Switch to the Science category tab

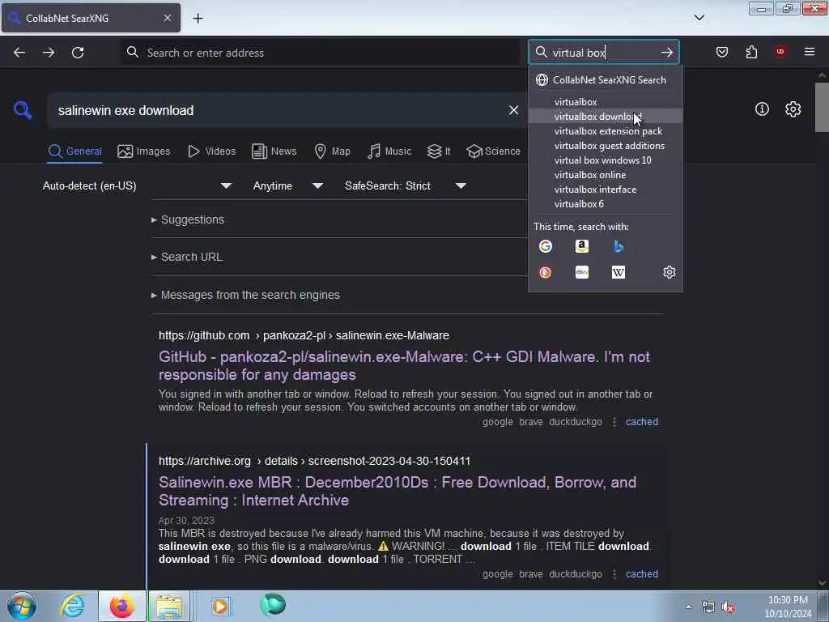click(x=493, y=151)
